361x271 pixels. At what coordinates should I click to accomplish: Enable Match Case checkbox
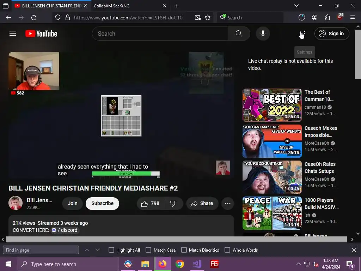pyautogui.click(x=148, y=250)
